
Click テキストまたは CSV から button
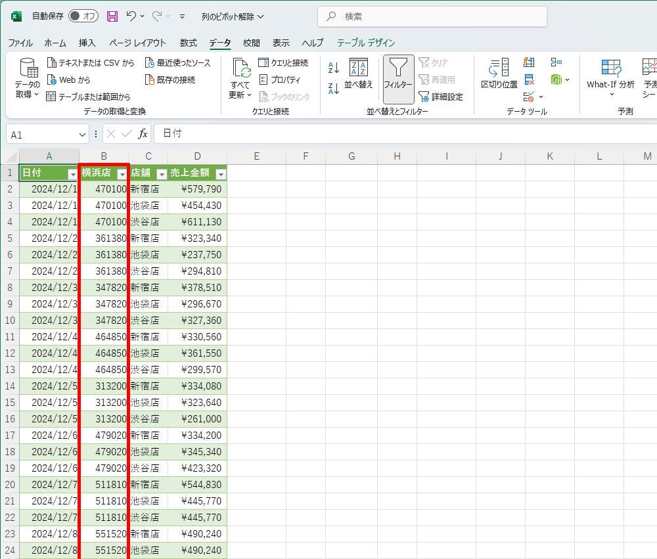[90, 63]
